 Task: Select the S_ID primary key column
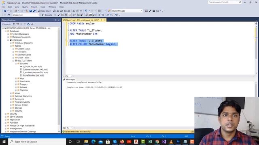pos(31,66)
